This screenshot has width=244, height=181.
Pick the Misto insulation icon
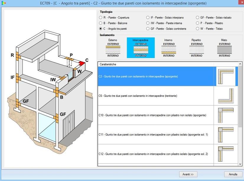click(x=224, y=49)
